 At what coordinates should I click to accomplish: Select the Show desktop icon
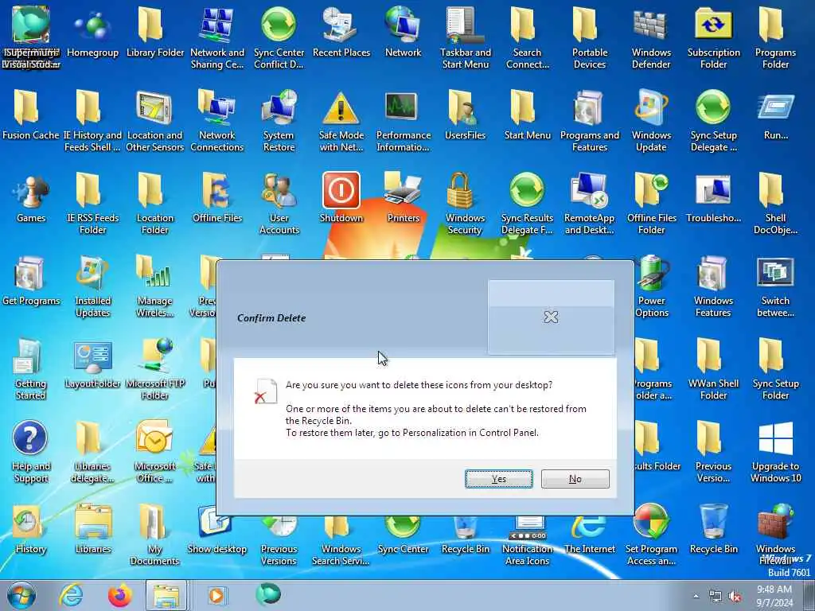point(216,530)
